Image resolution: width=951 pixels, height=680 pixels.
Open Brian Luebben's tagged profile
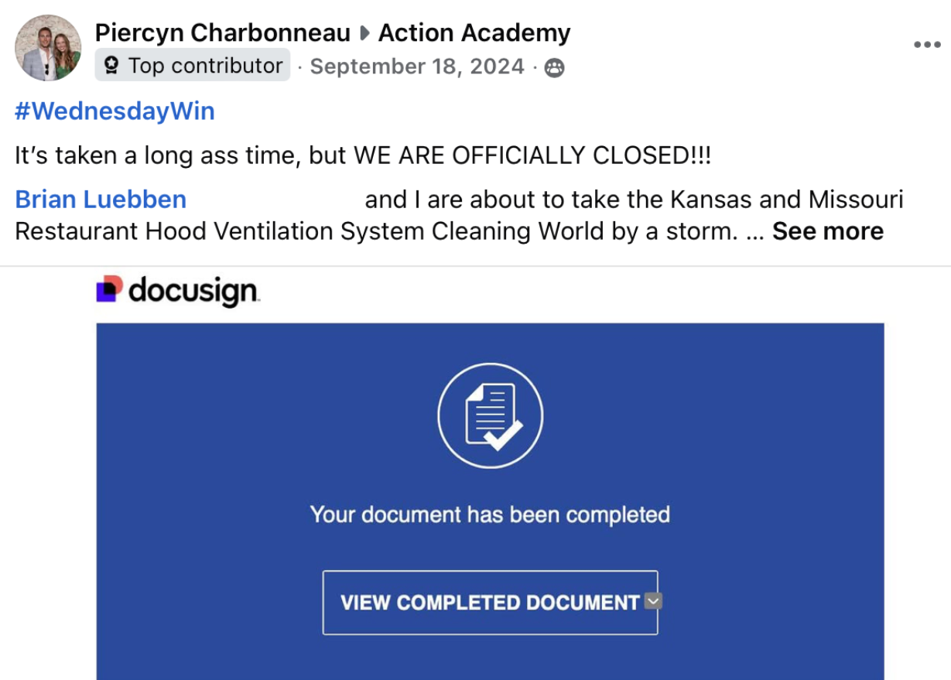(101, 200)
